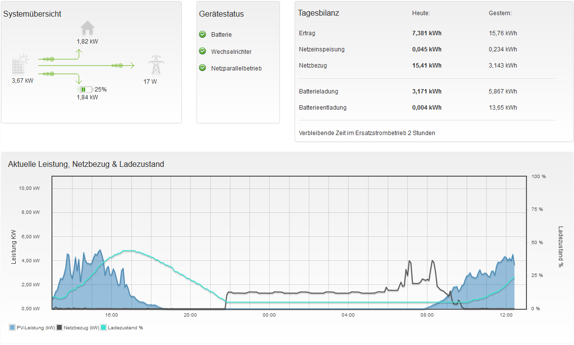Screen dimensions: 574x345
Task: Toggle Netzbezug series in chart legend
Action: [x=81, y=328]
